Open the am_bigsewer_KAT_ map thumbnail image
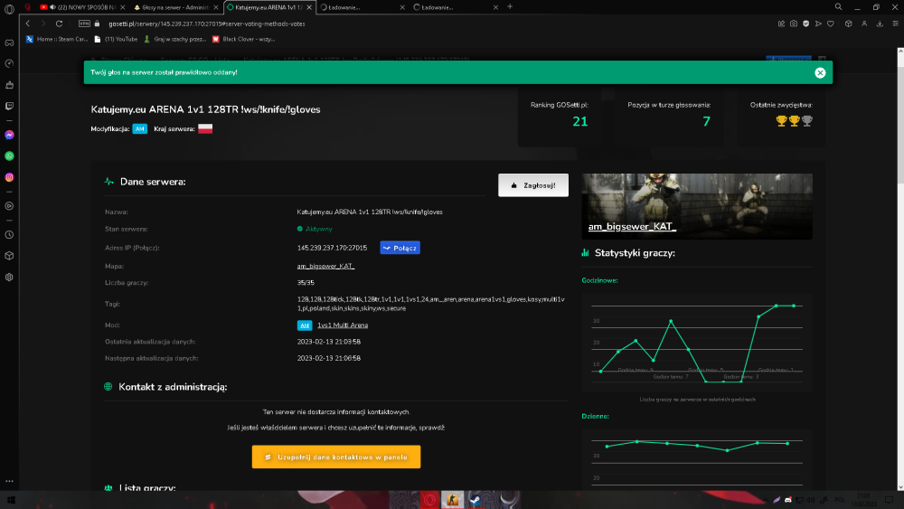This screenshot has width=904, height=509. coord(697,206)
